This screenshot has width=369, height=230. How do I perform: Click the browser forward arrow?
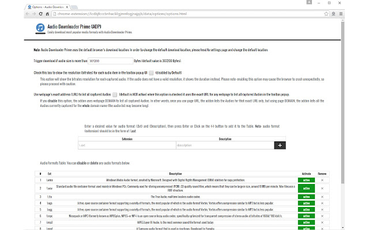(34, 14)
